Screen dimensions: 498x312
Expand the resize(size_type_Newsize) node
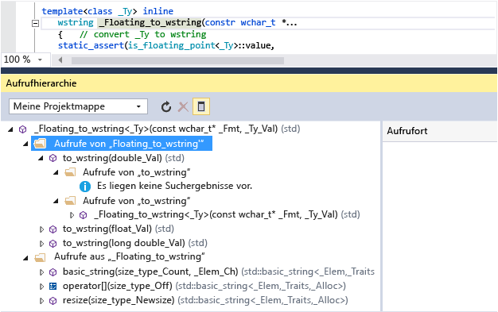click(x=41, y=301)
